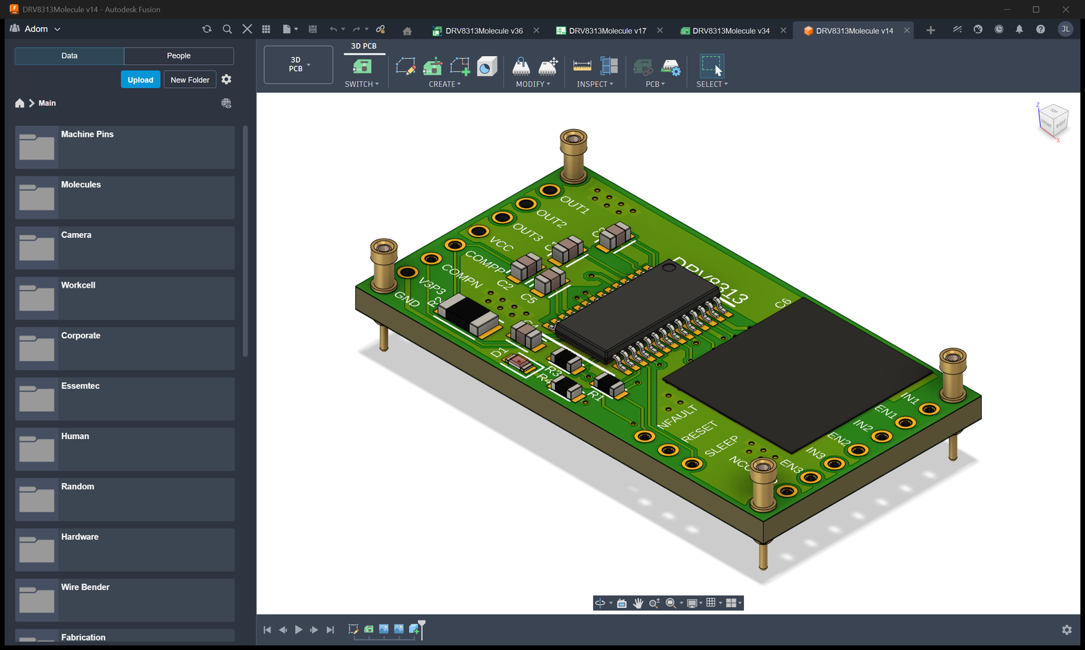Open the File menu dropdown
Image resolution: width=1085 pixels, height=650 pixels.
pyautogui.click(x=290, y=29)
